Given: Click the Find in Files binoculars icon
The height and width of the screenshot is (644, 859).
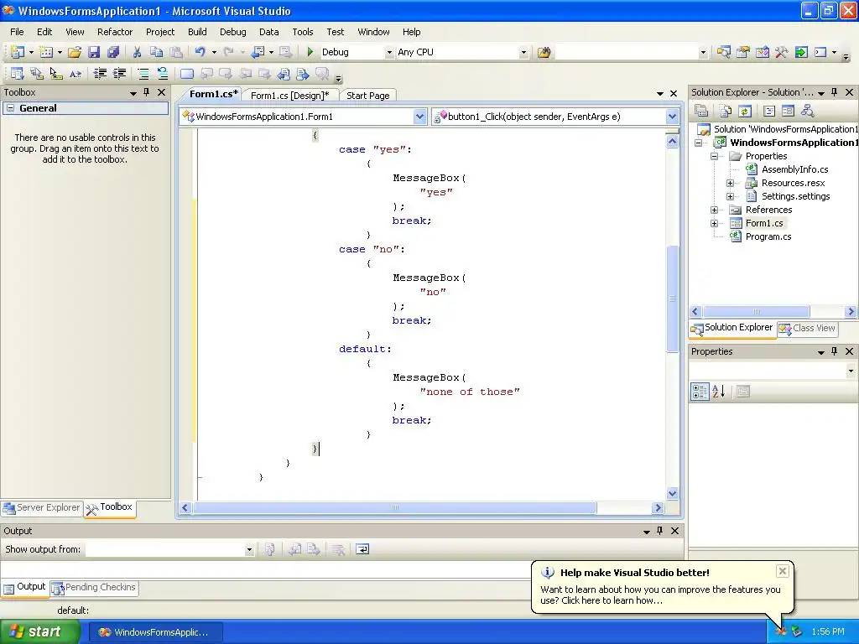Looking at the screenshot, I should tap(544, 52).
